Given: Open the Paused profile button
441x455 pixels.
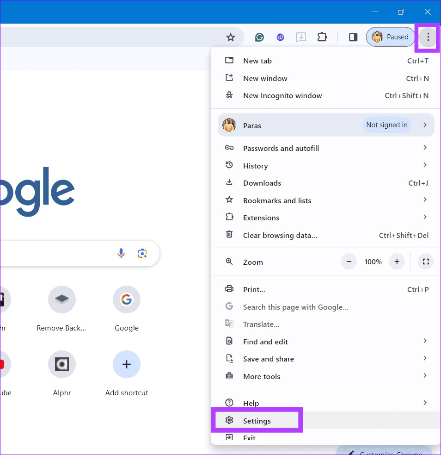Looking at the screenshot, I should pos(390,37).
